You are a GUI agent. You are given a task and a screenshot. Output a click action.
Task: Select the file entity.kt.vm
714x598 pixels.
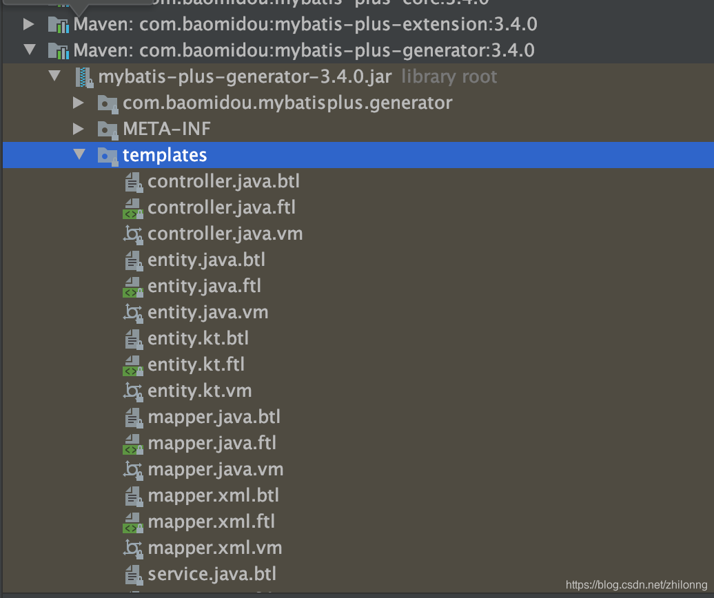[x=200, y=391]
